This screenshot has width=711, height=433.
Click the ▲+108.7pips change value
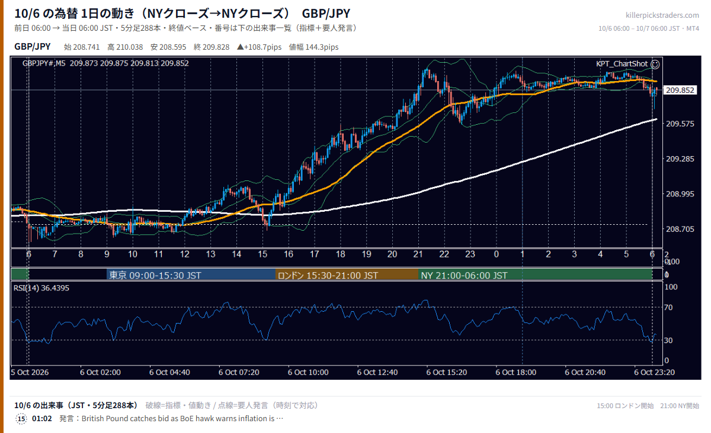point(259,47)
